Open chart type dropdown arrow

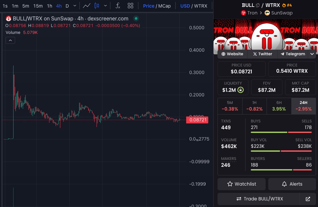105,6
